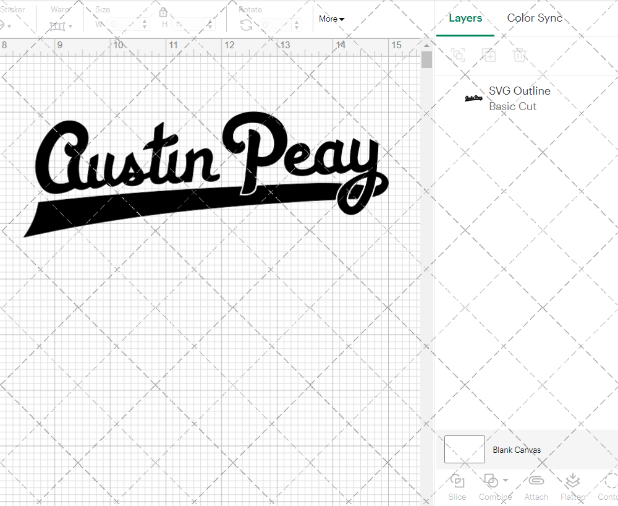This screenshot has height=506, width=618.
Task: Select the SVG Outline Basic Cut layer
Action: coord(519,98)
